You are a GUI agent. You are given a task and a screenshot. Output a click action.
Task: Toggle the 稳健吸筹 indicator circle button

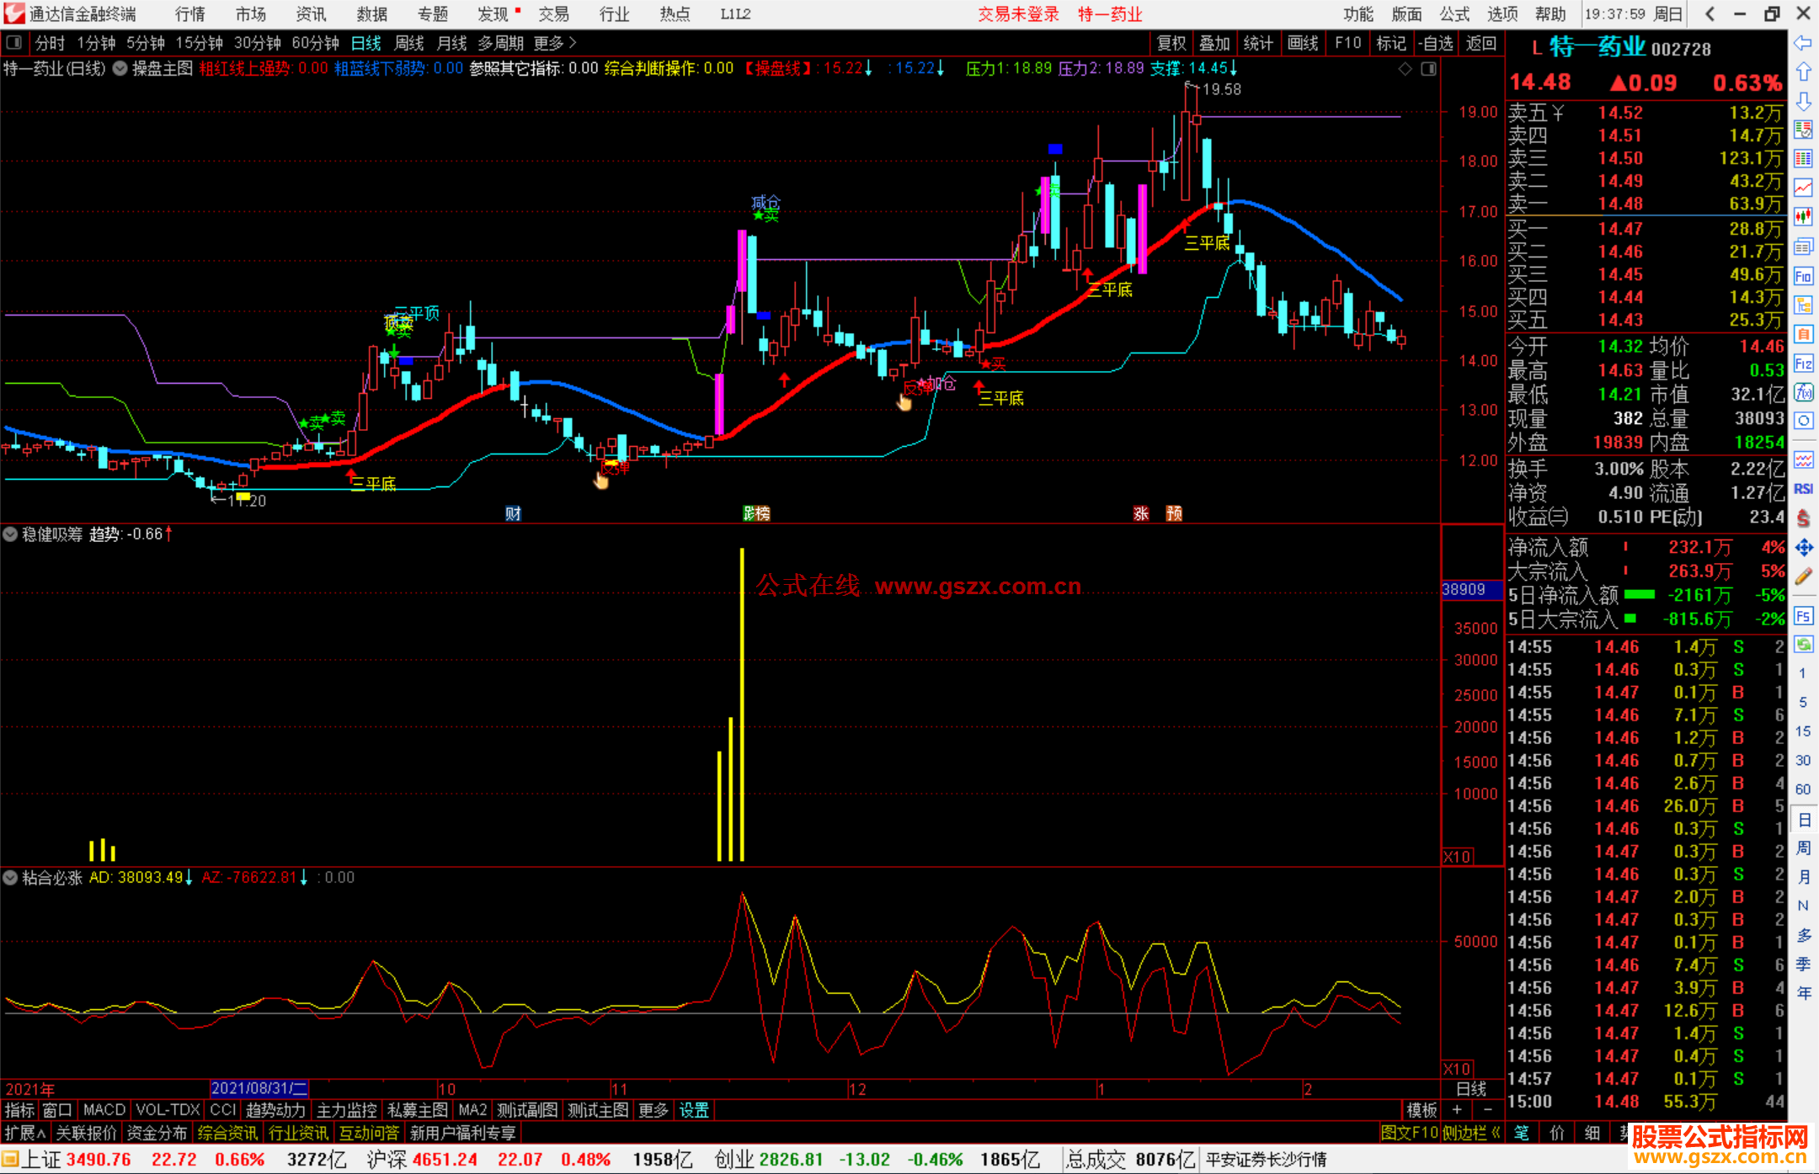point(10,534)
